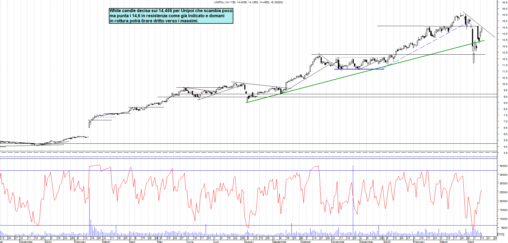Click the 10.0 price axis label
Viewport: 508px width, 243px height.
pyautogui.click(x=505, y=84)
